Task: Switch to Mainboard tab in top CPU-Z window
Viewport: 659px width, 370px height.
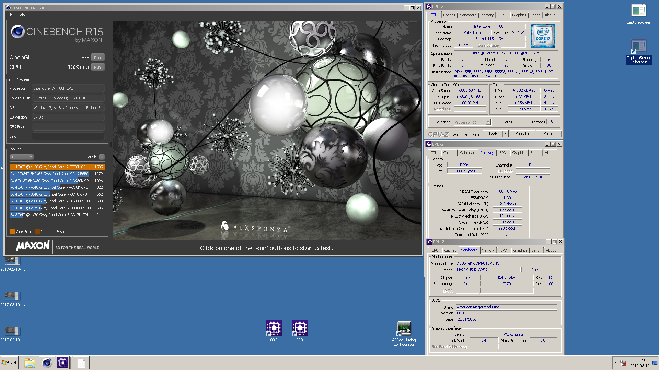Action: pyautogui.click(x=468, y=15)
